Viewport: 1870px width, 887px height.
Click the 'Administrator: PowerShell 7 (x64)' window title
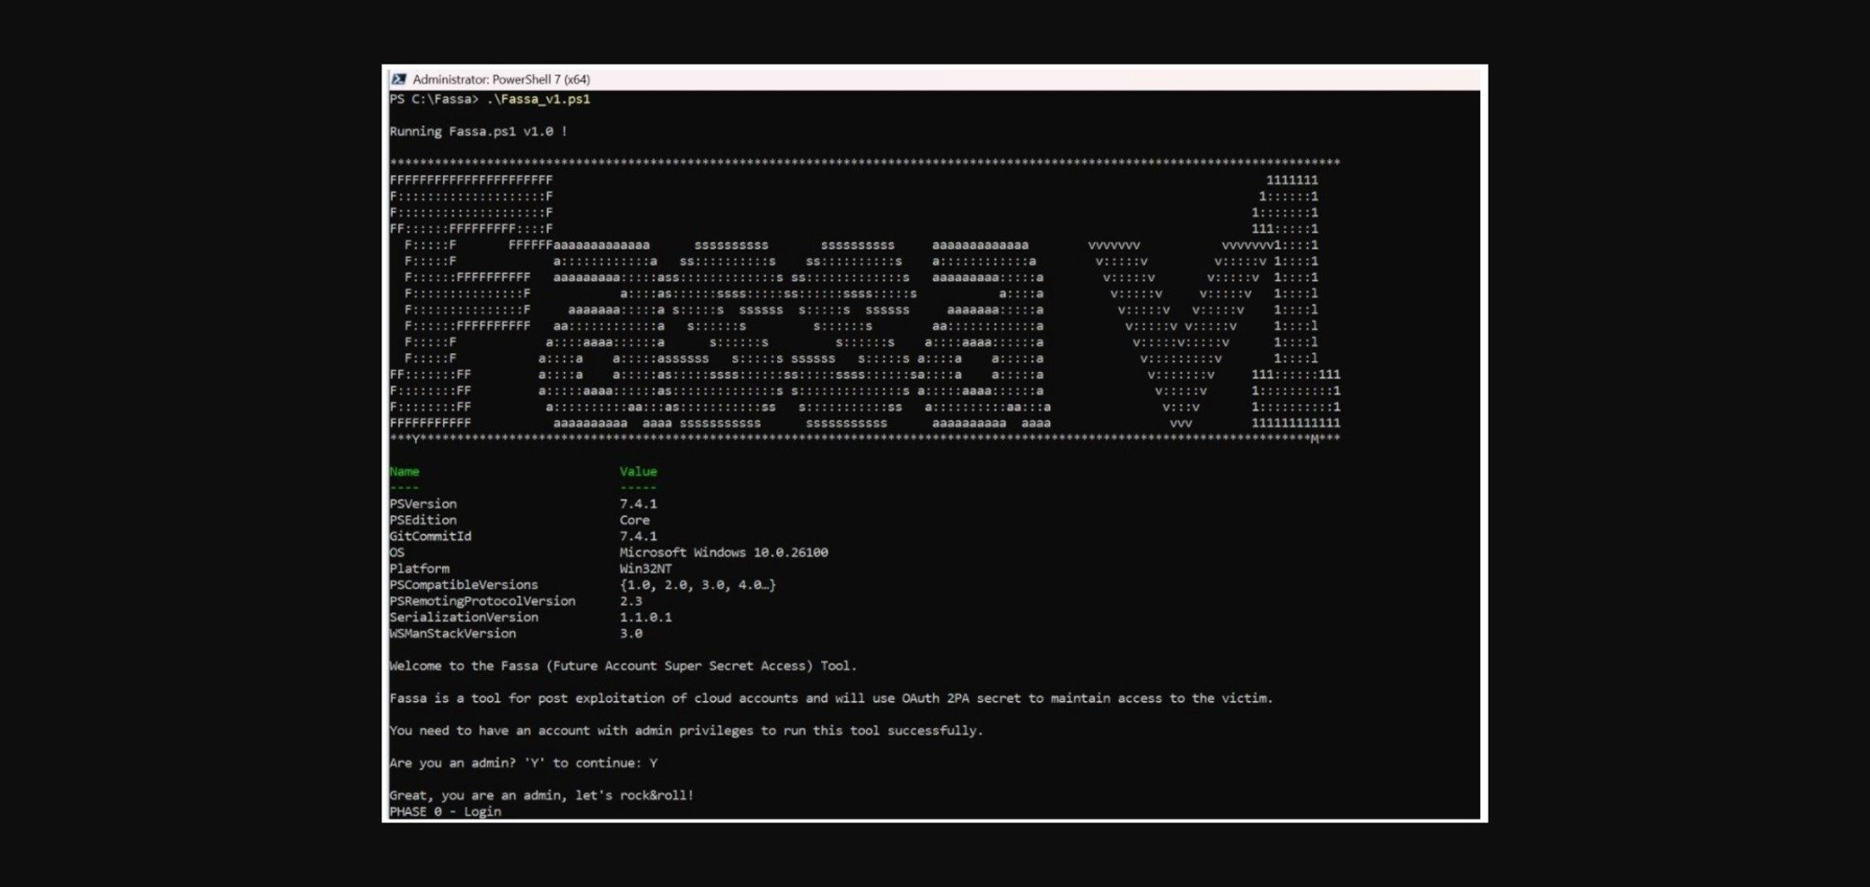[500, 79]
